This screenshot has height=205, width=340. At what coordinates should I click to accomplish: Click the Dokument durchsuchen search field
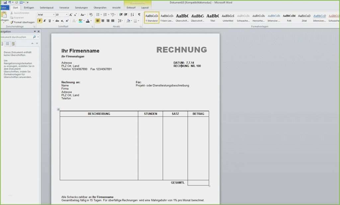(17, 37)
